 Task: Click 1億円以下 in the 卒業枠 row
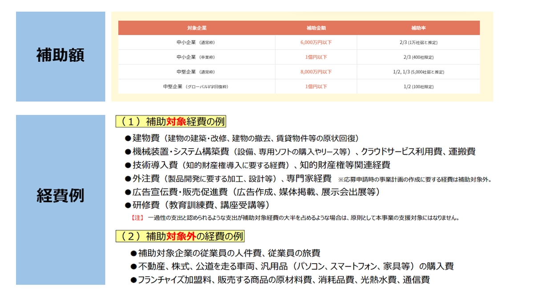(x=316, y=57)
